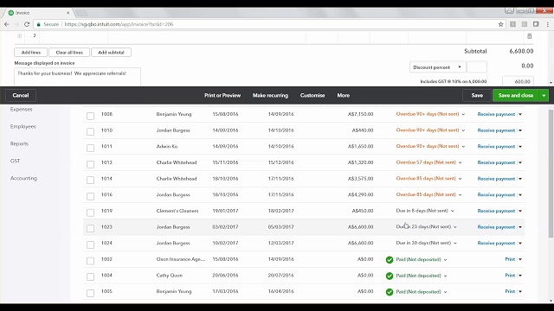Choose Make recurring

tap(270, 95)
